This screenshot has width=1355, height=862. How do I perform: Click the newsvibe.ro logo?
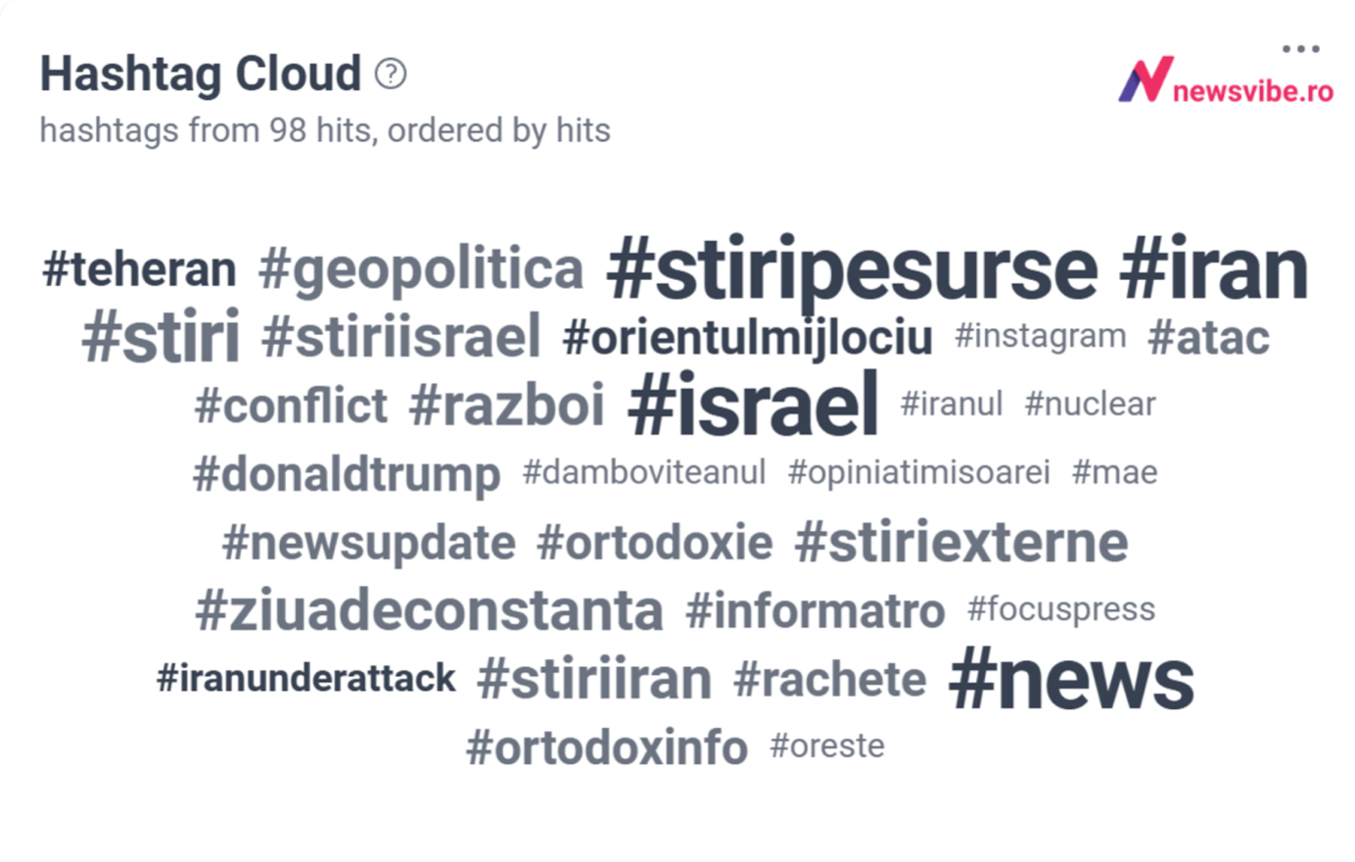[x=1226, y=80]
